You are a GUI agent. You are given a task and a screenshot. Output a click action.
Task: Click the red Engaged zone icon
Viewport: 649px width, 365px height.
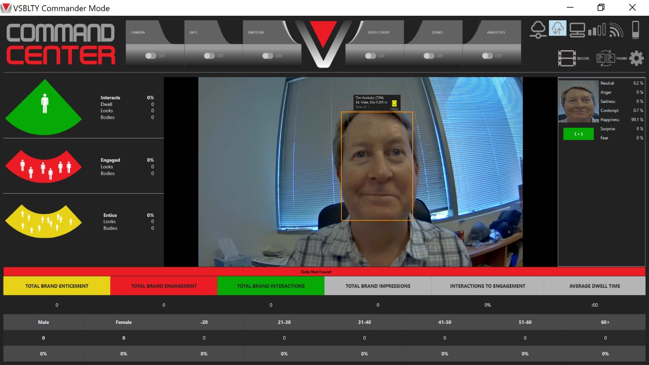44,166
